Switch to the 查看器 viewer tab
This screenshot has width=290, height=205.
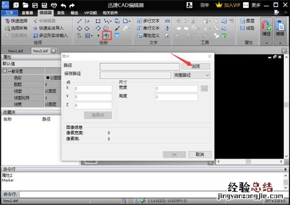[28, 13]
